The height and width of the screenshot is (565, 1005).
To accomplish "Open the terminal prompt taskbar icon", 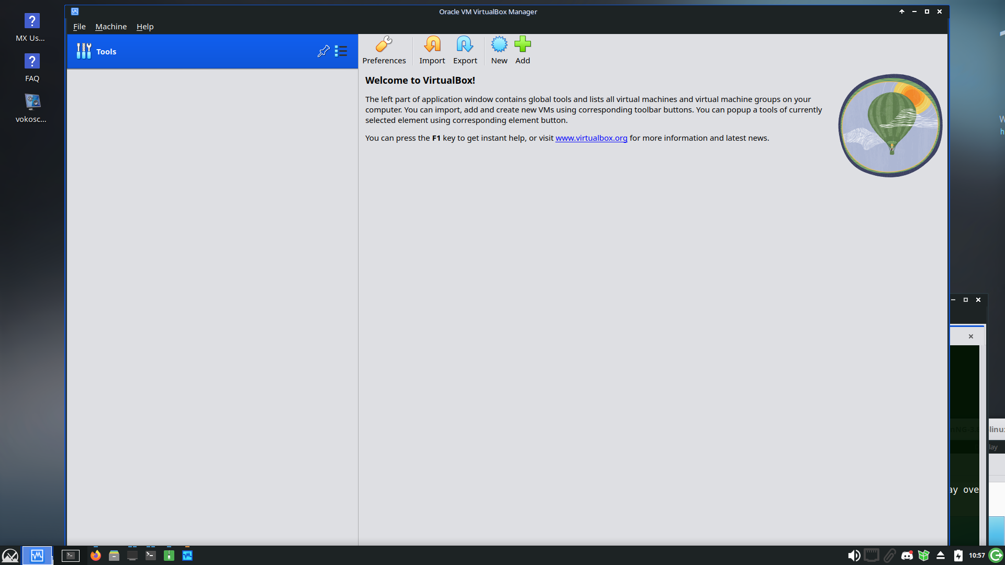I will 151,555.
